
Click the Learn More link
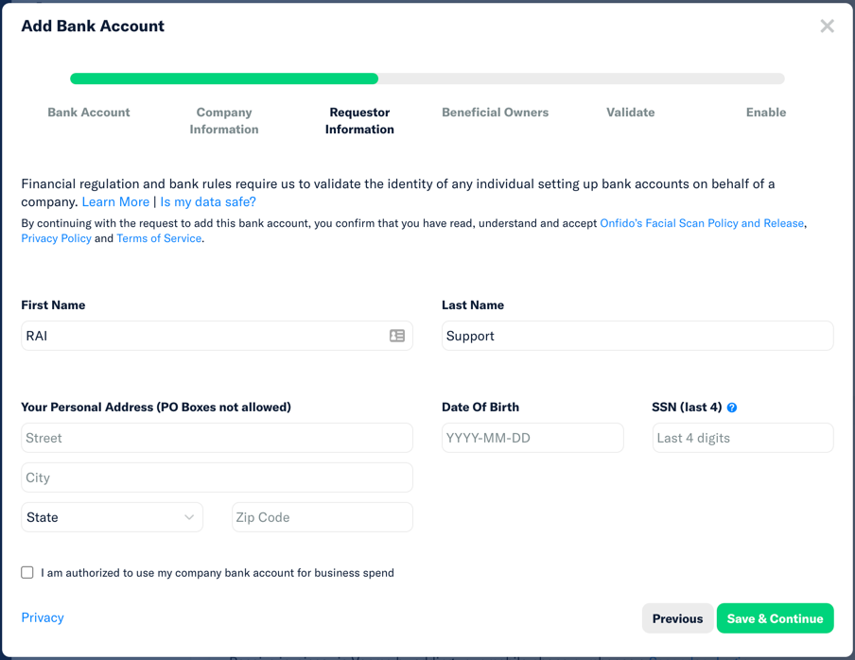coord(115,201)
